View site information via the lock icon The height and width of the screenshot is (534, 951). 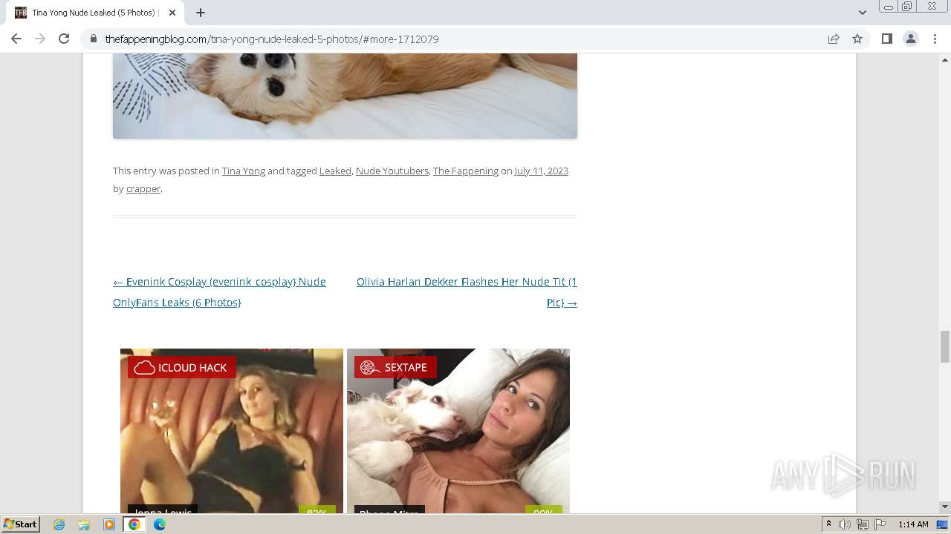point(93,39)
